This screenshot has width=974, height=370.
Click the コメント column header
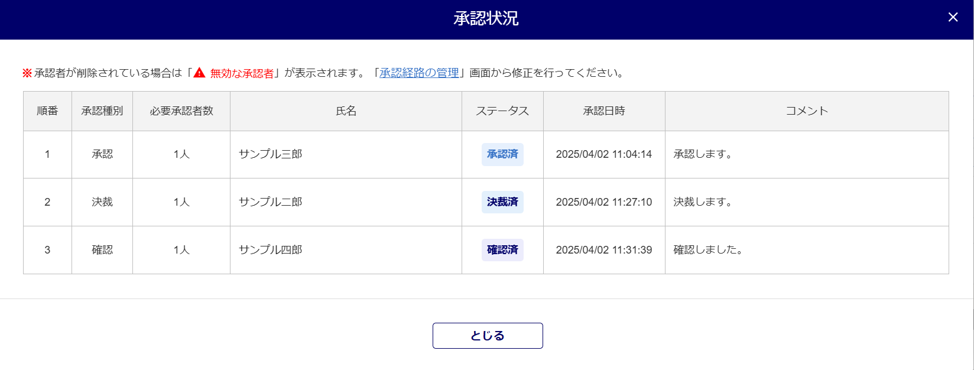(807, 111)
